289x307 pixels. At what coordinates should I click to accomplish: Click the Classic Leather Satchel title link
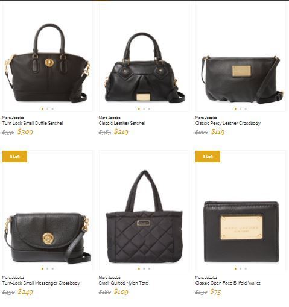point(122,123)
